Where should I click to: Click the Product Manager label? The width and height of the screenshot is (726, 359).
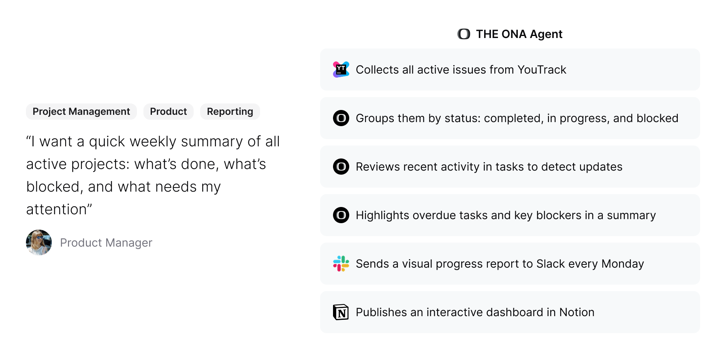106,243
